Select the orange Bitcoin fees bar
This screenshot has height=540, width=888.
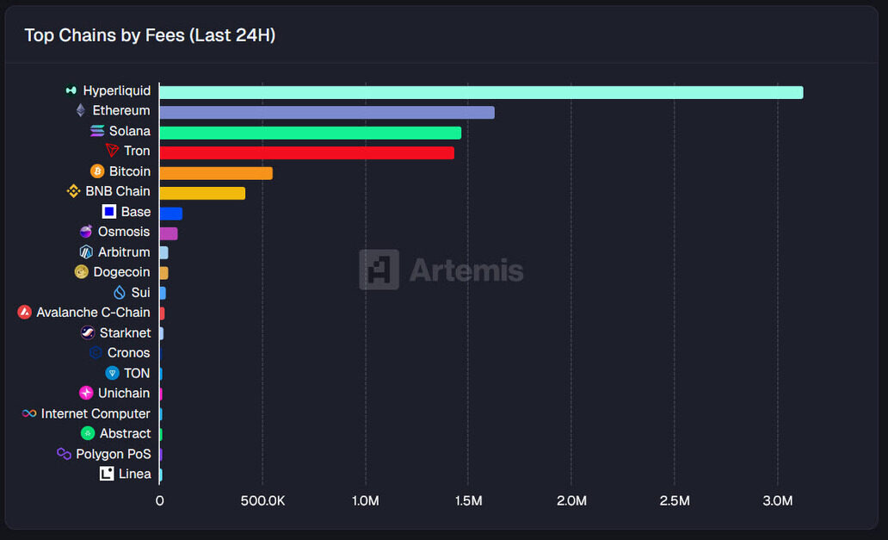(216, 173)
